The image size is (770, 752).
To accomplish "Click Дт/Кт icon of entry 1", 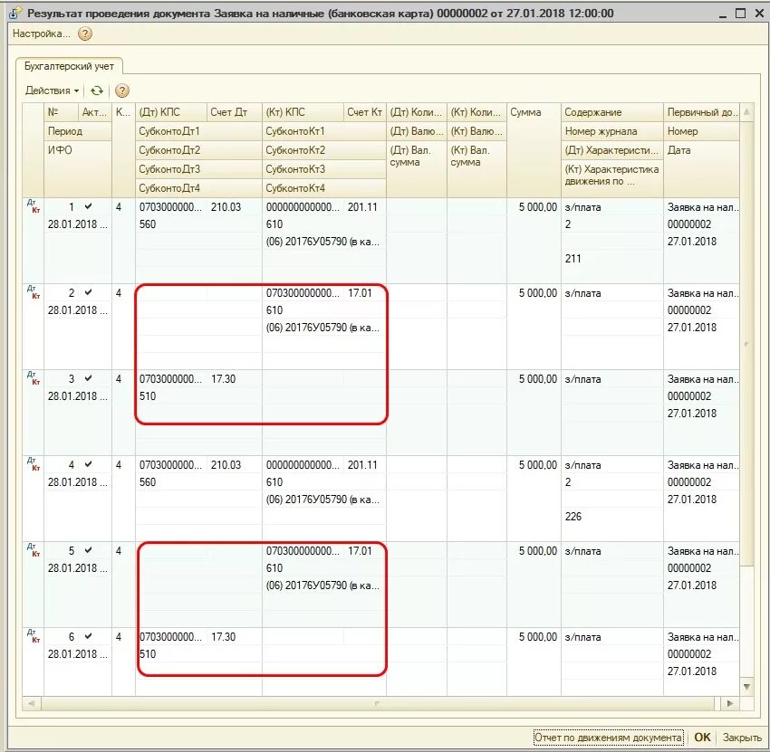I will click(34, 206).
